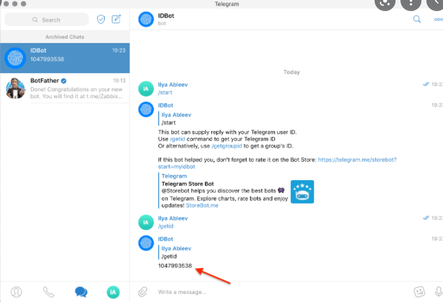Click the quoted /start reply block
Image resolution: width=443 pixels, height=302 pixels.
pyautogui.click(x=175, y=119)
